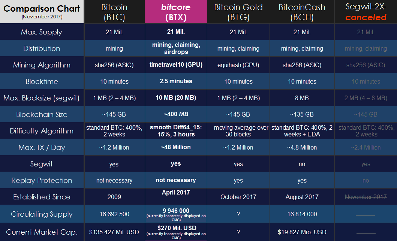Click the 16 814 000 supply cell
Image resolution: width=397 pixels, height=241 pixels.
tap(302, 214)
